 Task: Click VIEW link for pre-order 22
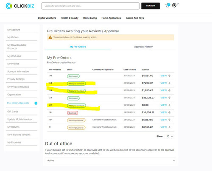[164, 105]
